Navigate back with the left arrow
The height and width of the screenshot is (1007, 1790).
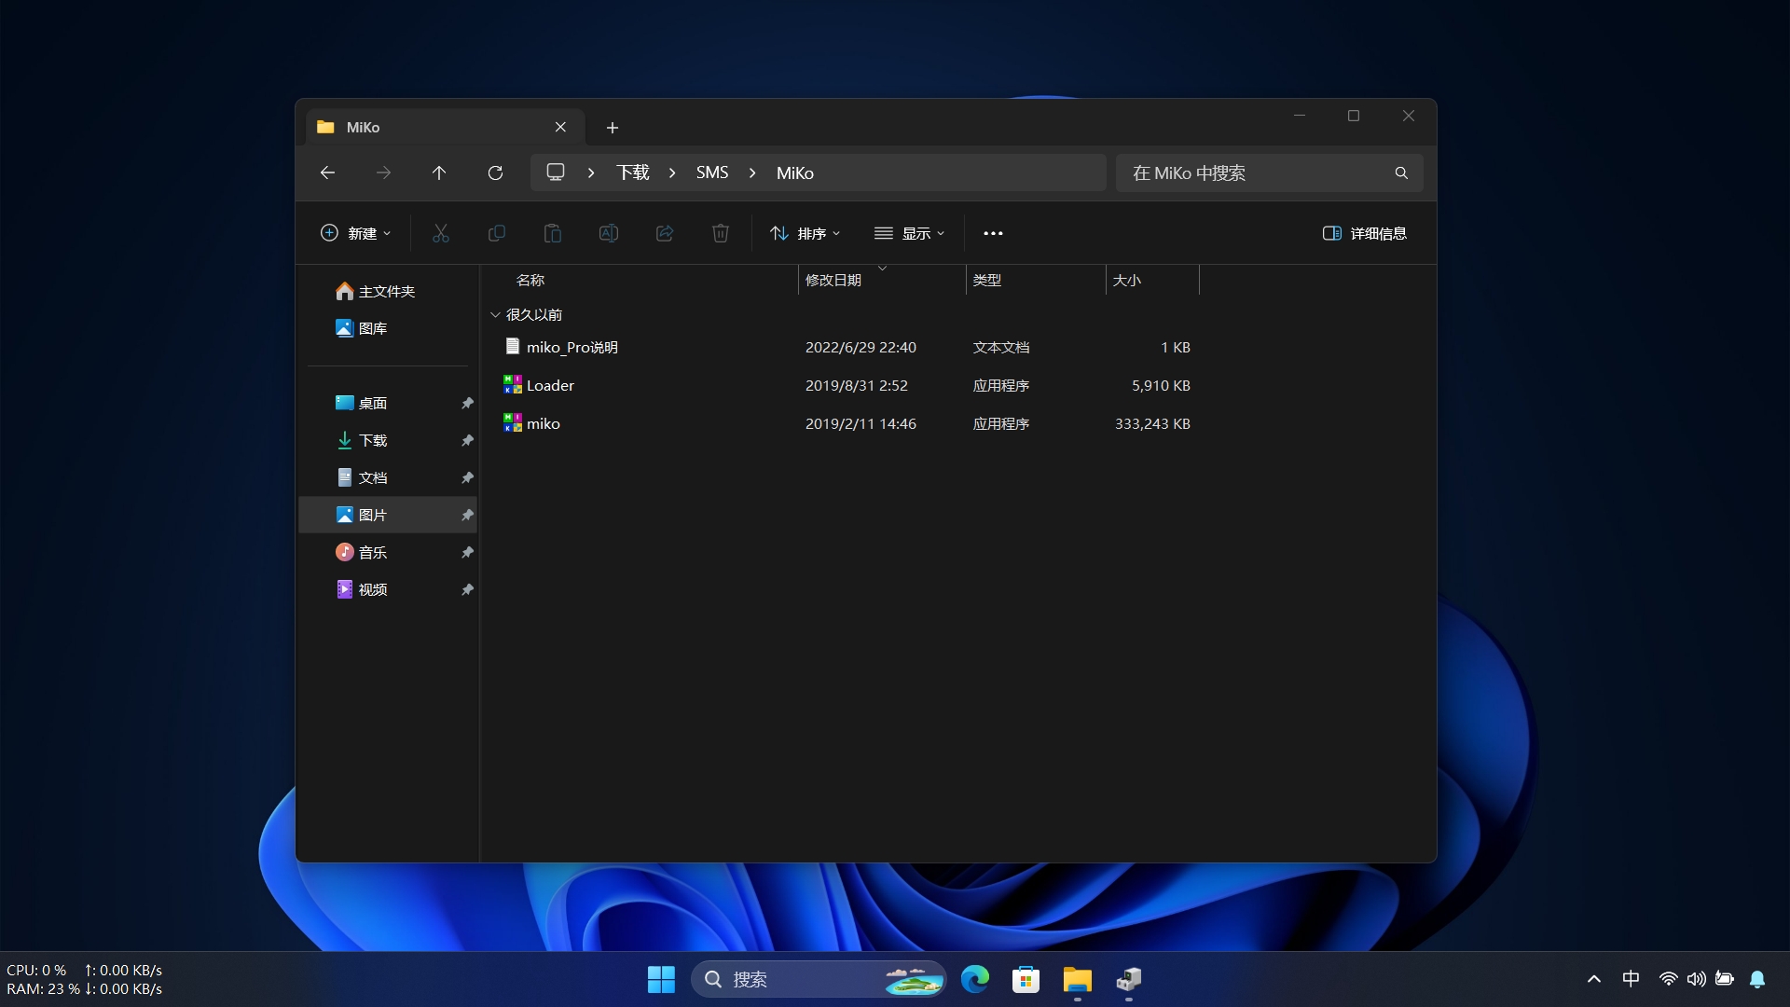point(327,173)
